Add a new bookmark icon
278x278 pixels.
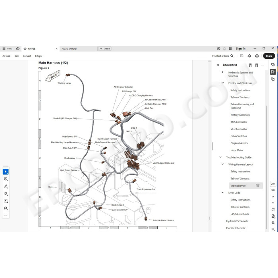257,65
